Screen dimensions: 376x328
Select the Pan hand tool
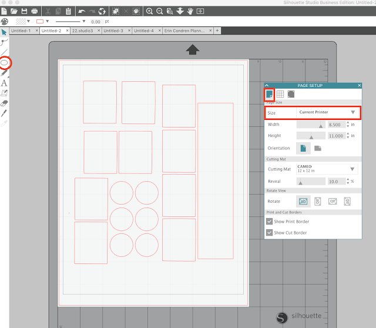190,11
